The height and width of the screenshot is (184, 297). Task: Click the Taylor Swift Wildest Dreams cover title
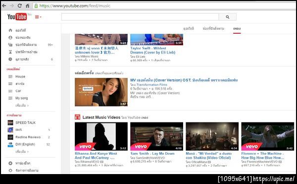click(152, 50)
